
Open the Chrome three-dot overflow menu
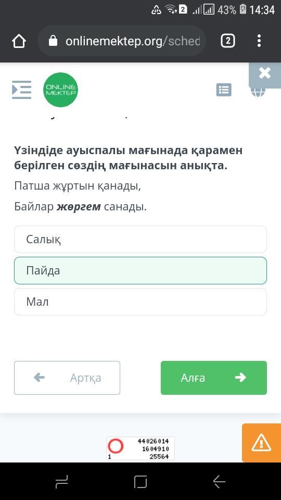coord(259,41)
